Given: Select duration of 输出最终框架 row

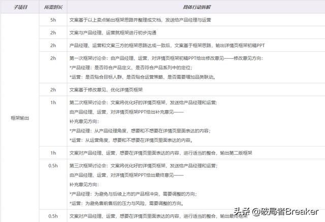Looking at the screenshot, I should [53, 216].
